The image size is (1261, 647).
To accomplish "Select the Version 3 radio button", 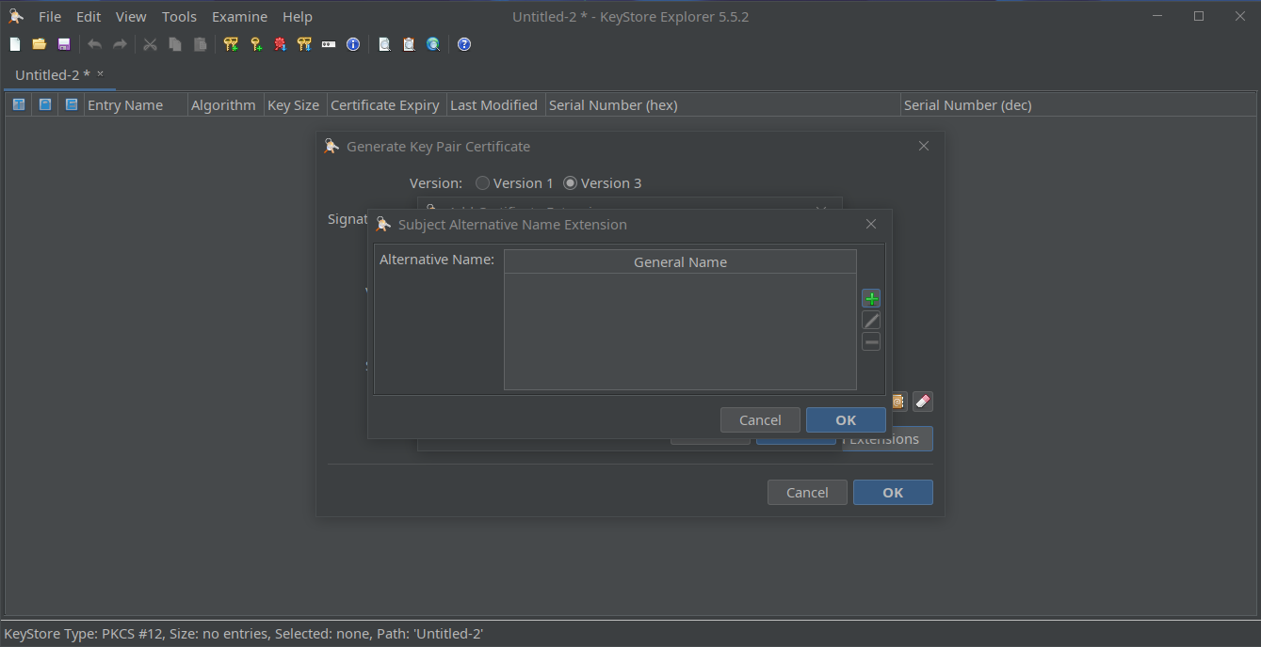I will tap(570, 183).
